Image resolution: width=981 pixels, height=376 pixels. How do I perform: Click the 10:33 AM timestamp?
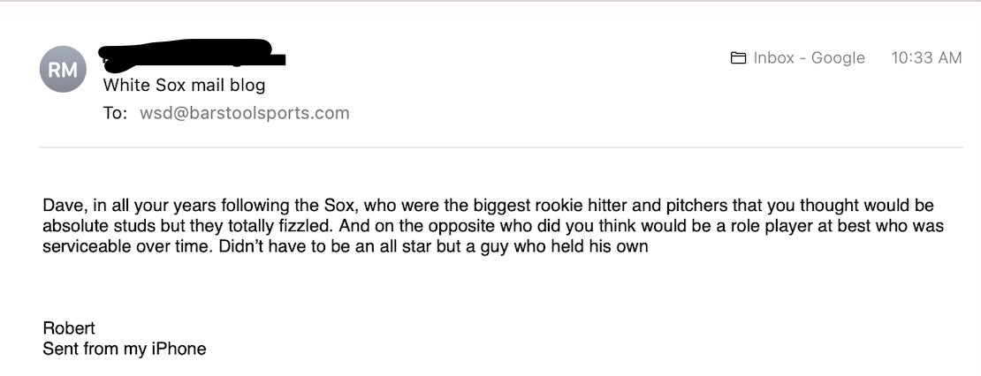[926, 58]
